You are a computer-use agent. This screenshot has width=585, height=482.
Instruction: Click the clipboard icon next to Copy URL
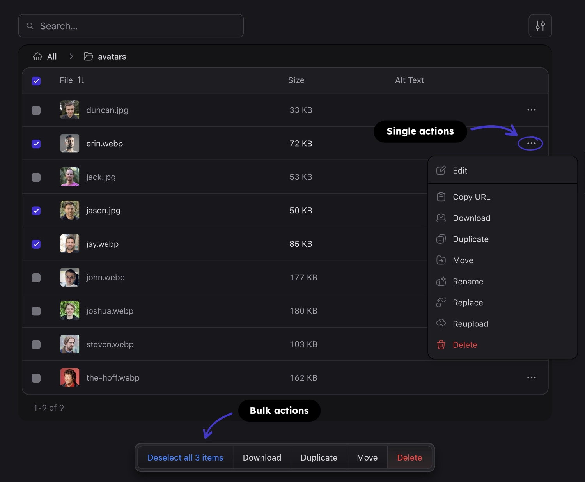point(441,197)
